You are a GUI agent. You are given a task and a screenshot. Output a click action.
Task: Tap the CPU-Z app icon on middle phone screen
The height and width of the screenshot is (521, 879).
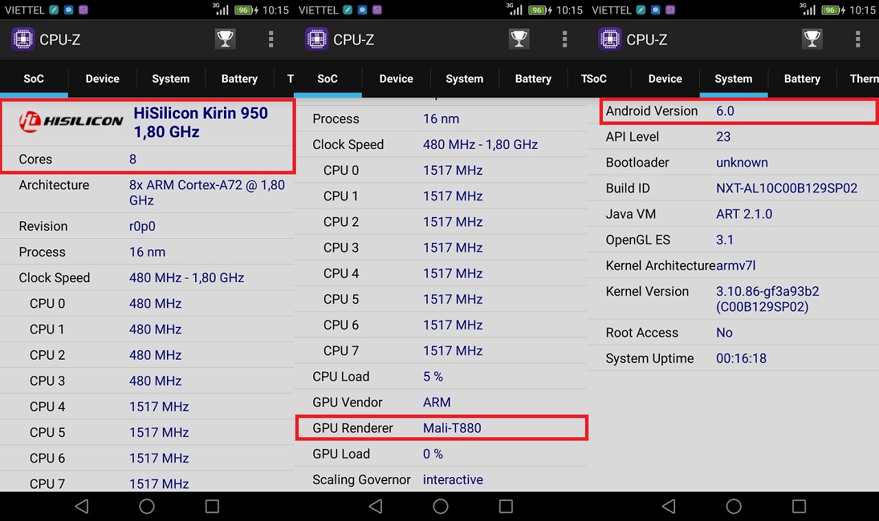tap(317, 39)
